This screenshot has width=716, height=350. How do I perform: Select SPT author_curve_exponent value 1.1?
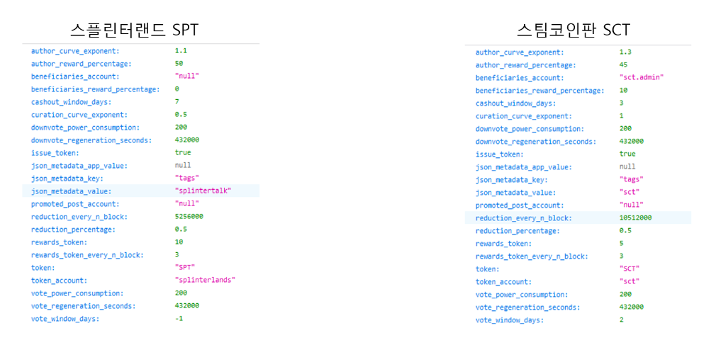(181, 50)
